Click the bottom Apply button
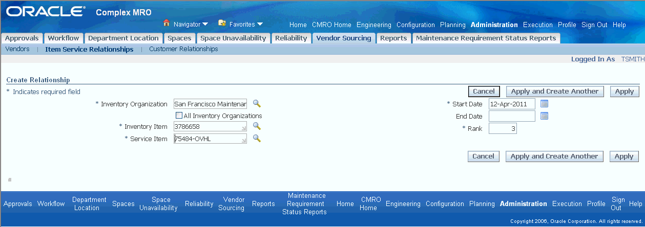The height and width of the screenshot is (227, 645). point(624,156)
